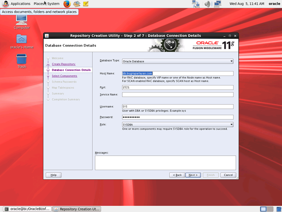Click the Schema Passwords step label
282x212 pixels.
pos(64,82)
